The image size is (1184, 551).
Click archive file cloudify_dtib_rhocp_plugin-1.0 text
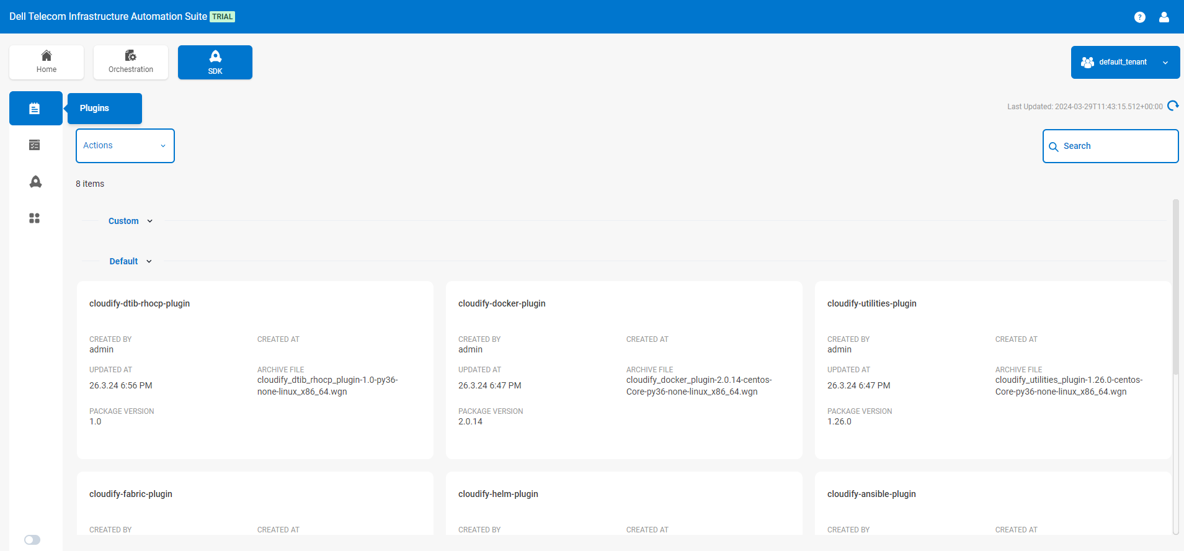point(327,385)
